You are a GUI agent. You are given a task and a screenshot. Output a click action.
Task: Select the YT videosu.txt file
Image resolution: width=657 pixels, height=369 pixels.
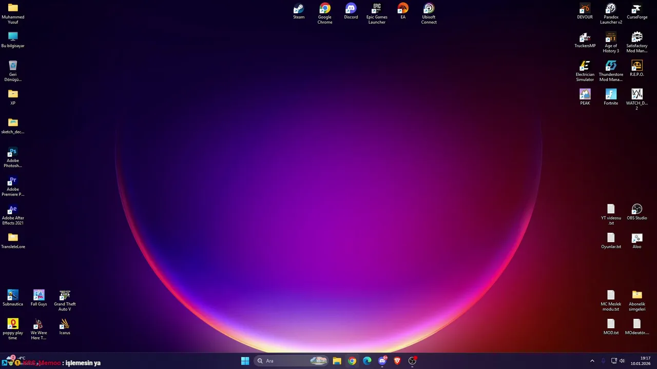click(611, 215)
